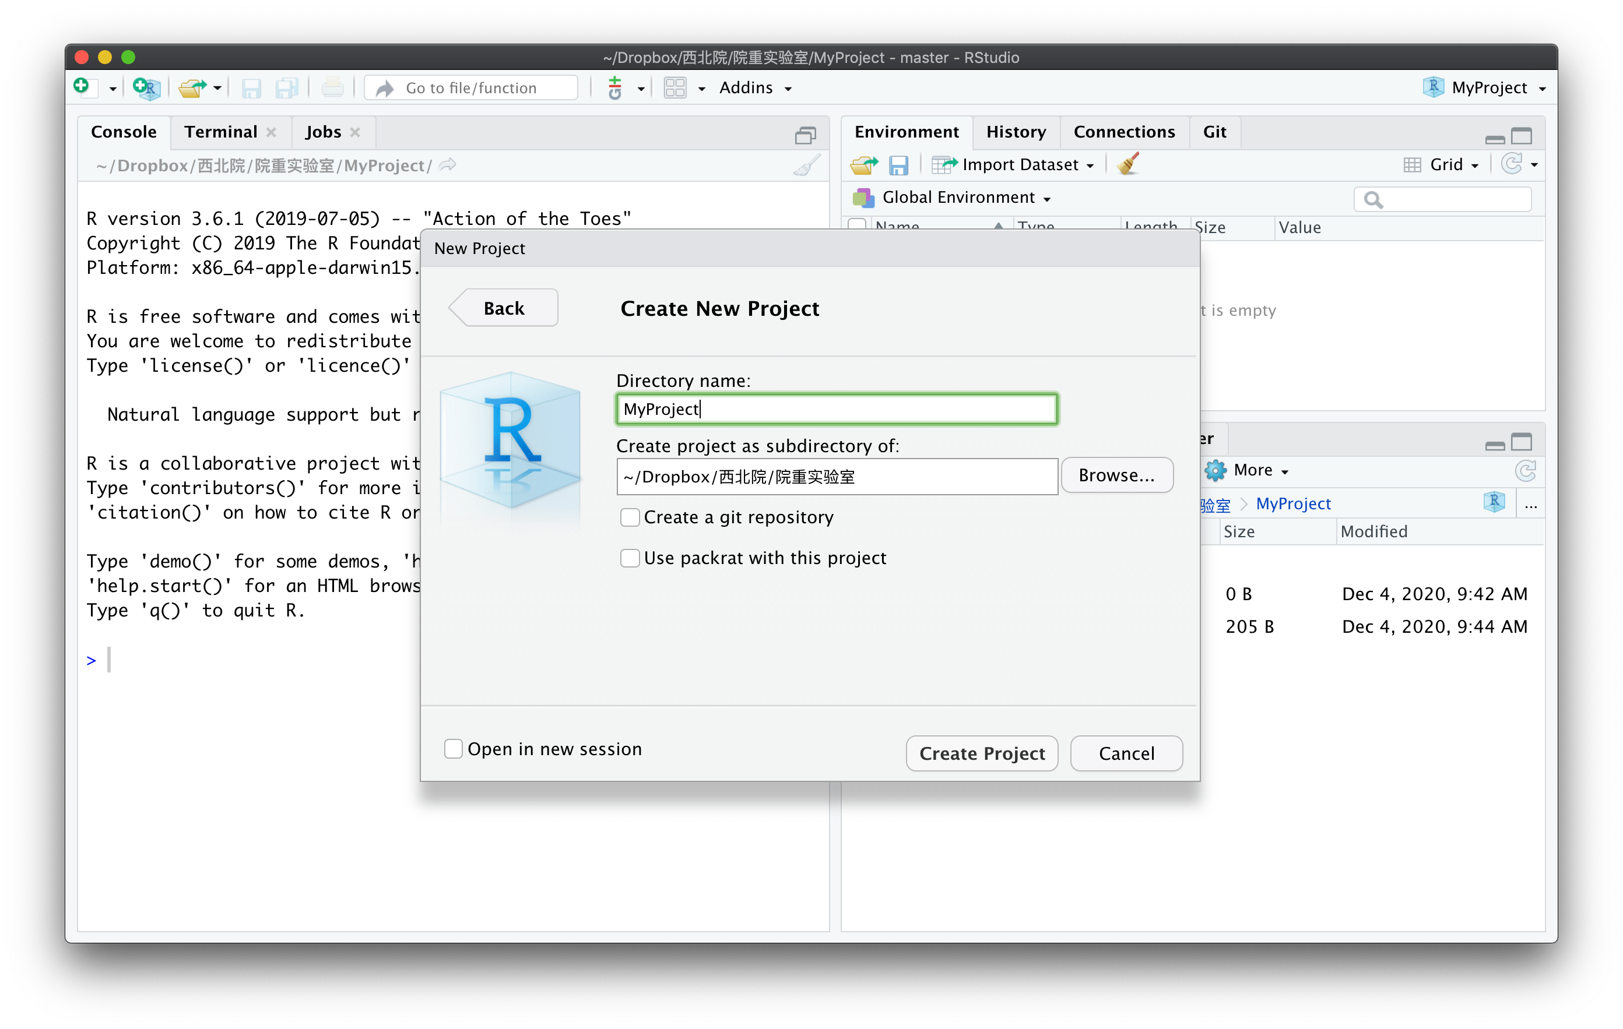Click the project subdirectory path field

click(837, 477)
